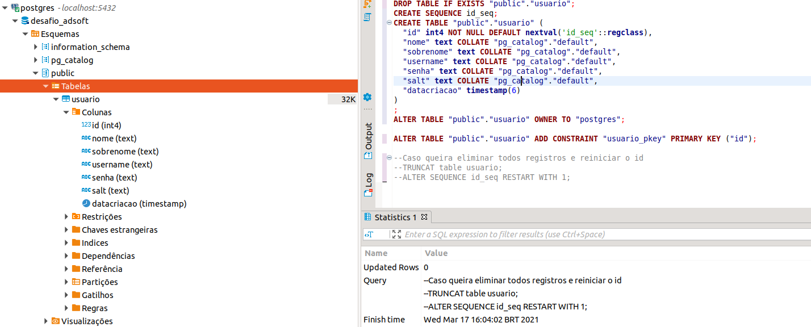The height and width of the screenshot is (327, 811).
Task: Collapse the CREATE TABLE block with its fold marker
Action: point(388,23)
